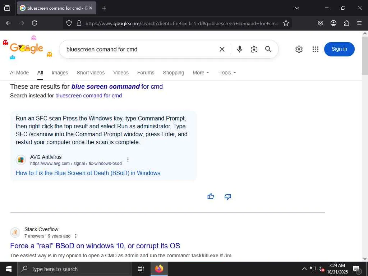Open the list all tabs chevron

(297, 8)
